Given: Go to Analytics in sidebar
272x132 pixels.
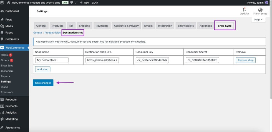Looking at the screenshot, I should click(11, 113).
